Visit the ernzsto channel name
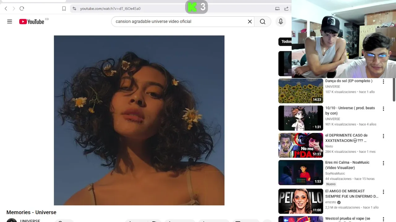Viewport: 396px width, 222px height. click(330, 202)
